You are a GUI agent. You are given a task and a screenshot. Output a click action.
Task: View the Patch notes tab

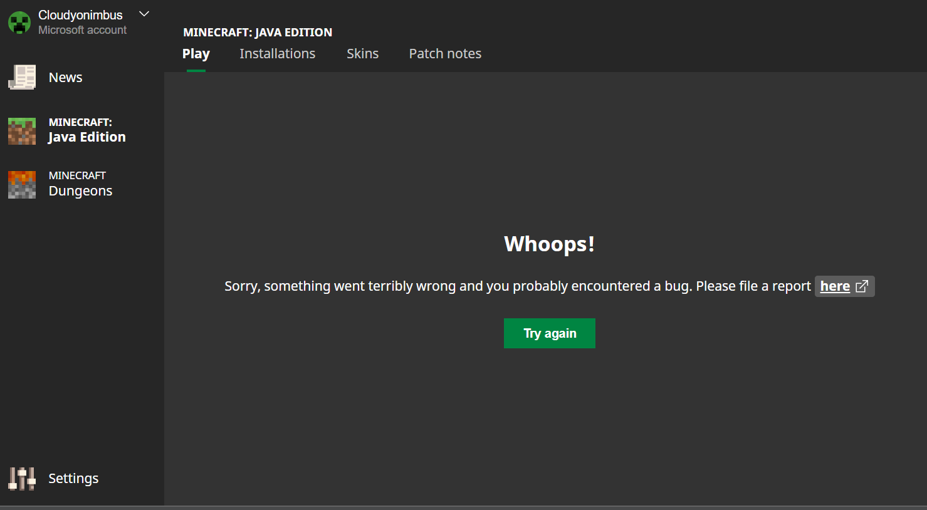445,54
